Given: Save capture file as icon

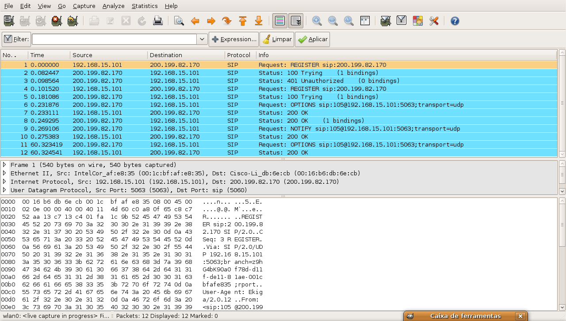Looking at the screenshot, I should pyautogui.click(x=110, y=21).
